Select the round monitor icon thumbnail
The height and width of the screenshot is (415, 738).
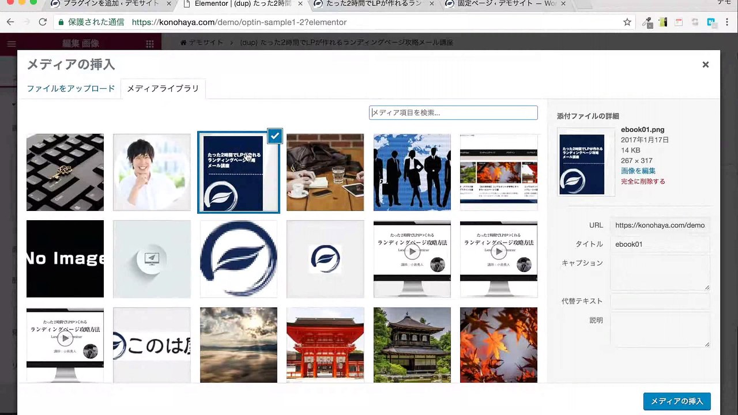[x=152, y=259]
